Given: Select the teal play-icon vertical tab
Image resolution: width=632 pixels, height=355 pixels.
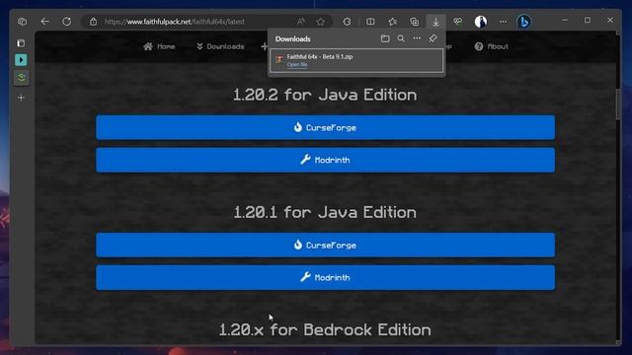Looking at the screenshot, I should [21, 60].
